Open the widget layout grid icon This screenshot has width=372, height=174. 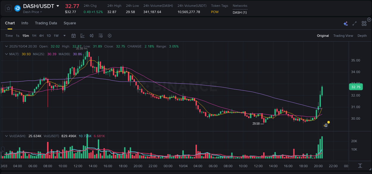(364, 23)
